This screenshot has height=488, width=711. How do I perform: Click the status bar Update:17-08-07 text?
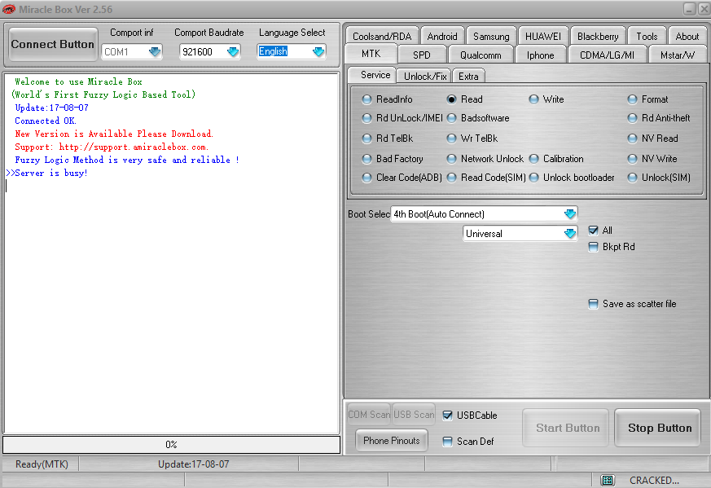click(x=193, y=464)
